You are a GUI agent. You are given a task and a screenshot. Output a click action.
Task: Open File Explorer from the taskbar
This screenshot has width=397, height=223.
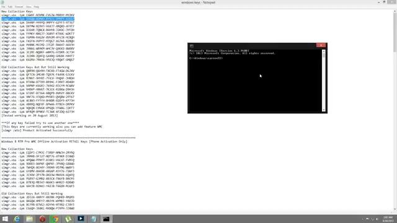tap(30, 219)
